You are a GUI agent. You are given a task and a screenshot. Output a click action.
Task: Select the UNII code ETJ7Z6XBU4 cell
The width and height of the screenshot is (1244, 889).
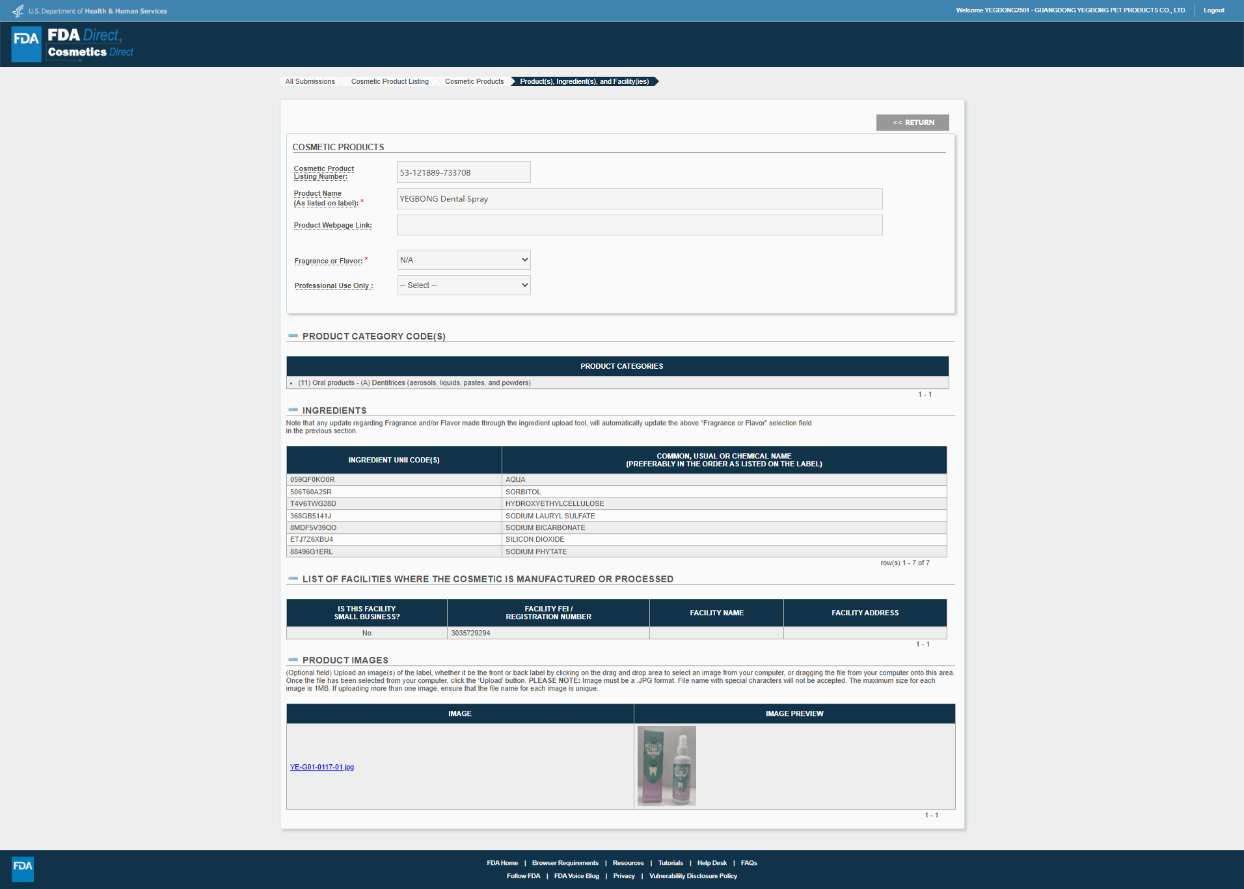(394, 540)
